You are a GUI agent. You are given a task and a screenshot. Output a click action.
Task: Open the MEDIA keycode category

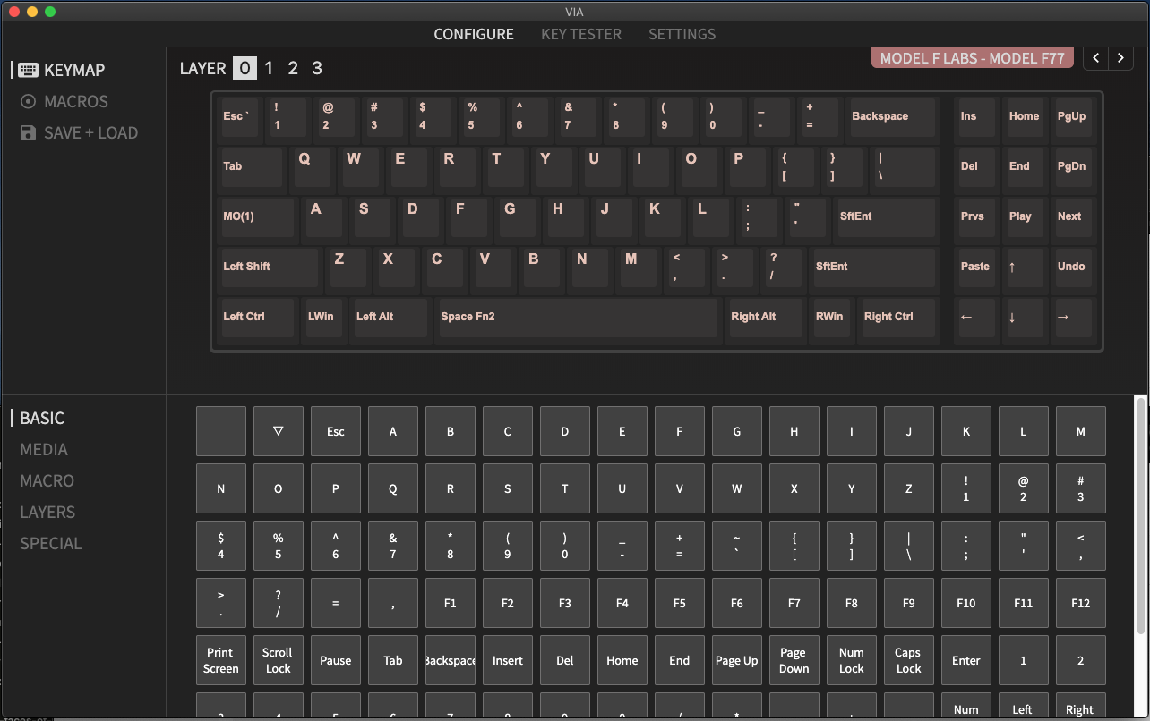pos(44,449)
